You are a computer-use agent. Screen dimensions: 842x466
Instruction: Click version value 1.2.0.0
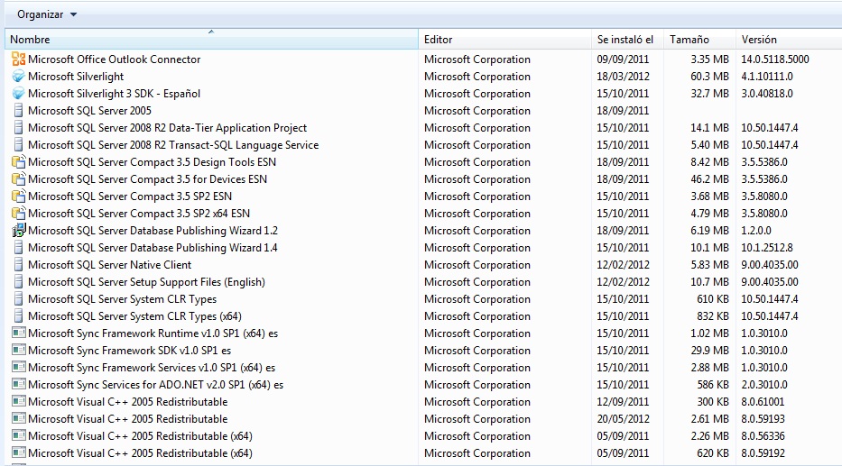(756, 231)
